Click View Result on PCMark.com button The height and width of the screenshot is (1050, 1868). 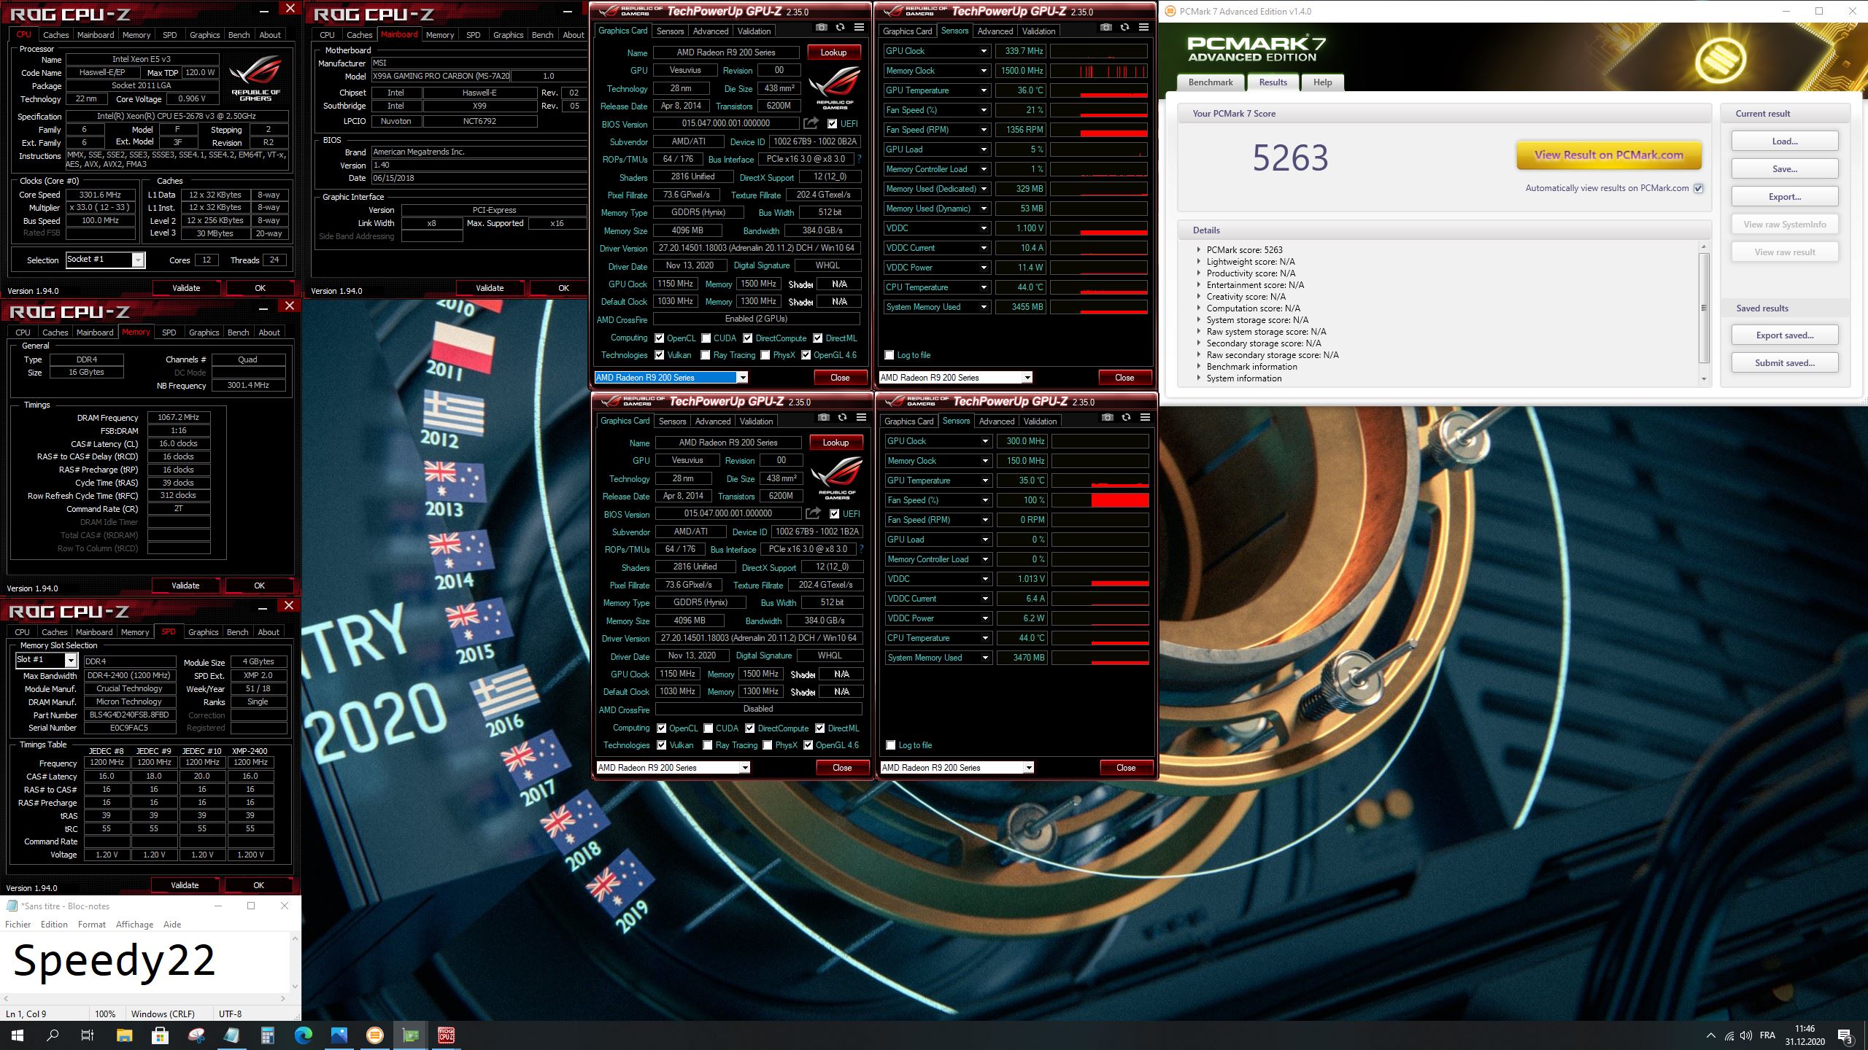pos(1608,155)
